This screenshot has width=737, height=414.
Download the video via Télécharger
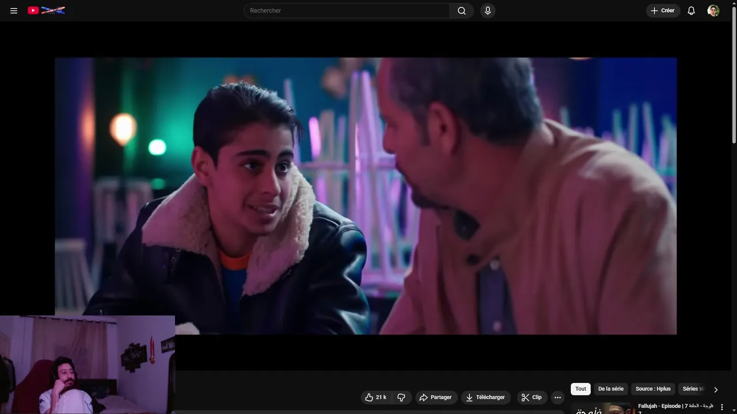pos(485,397)
